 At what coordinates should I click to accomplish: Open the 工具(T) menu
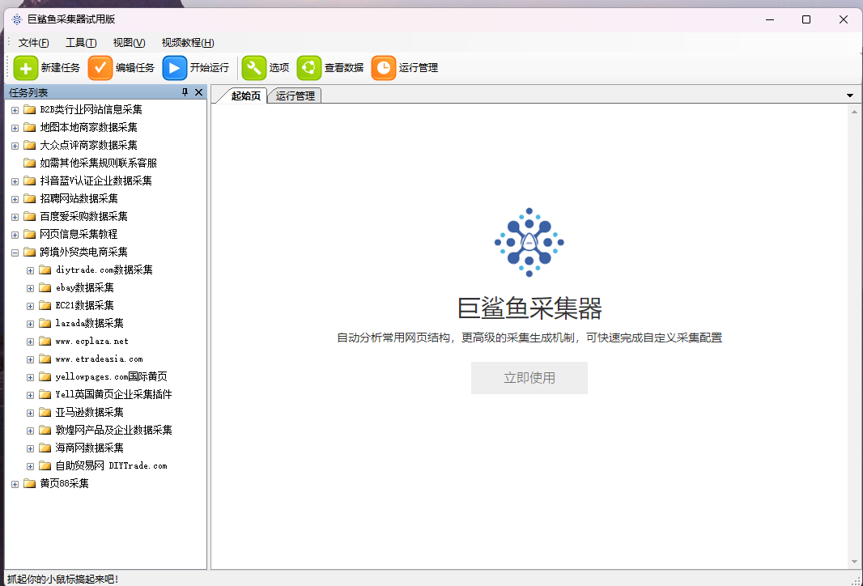(x=81, y=43)
